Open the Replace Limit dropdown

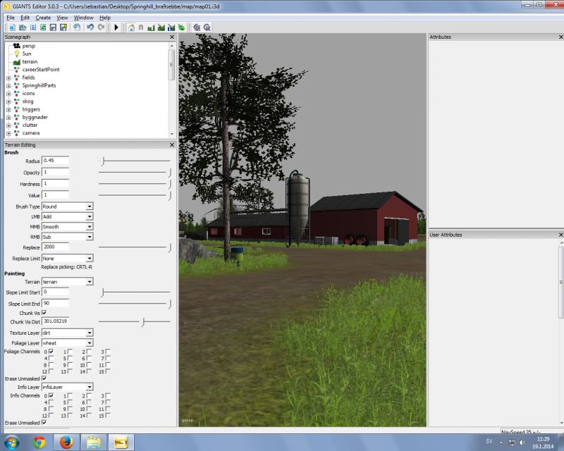[x=68, y=258]
